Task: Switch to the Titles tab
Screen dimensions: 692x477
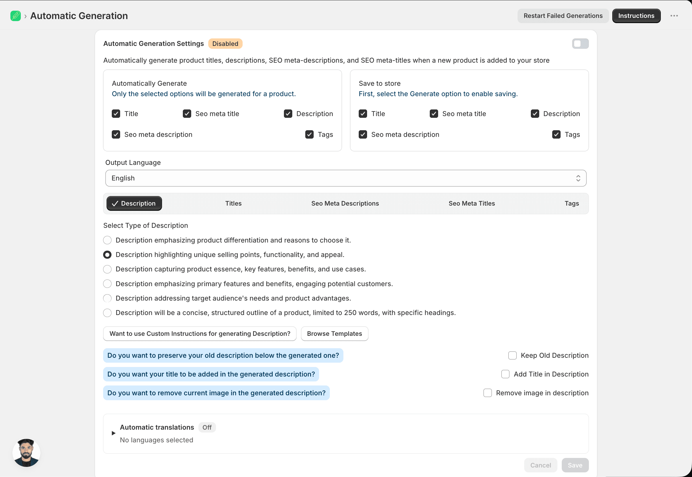Action: coord(233,203)
